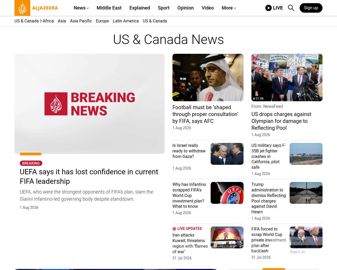Click the red BREAKING badge
This screenshot has height=270, width=337.
(31, 163)
